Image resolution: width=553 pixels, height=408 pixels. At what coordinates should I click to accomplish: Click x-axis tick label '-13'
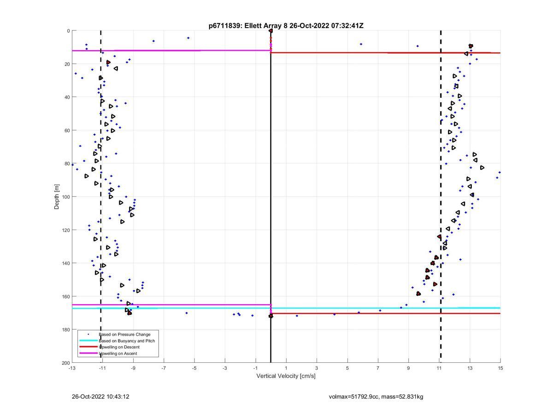(72, 368)
